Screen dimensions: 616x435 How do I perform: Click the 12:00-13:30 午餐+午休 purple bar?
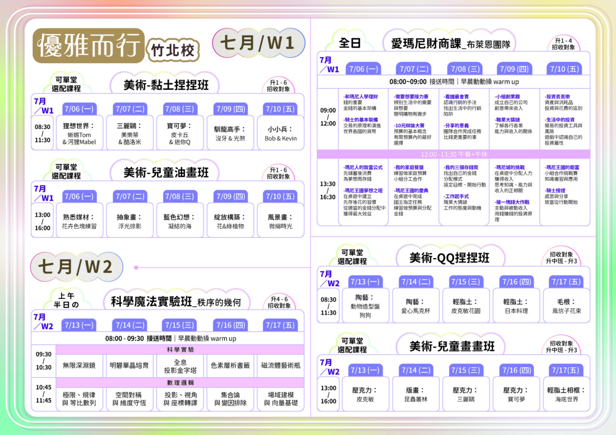click(x=453, y=154)
